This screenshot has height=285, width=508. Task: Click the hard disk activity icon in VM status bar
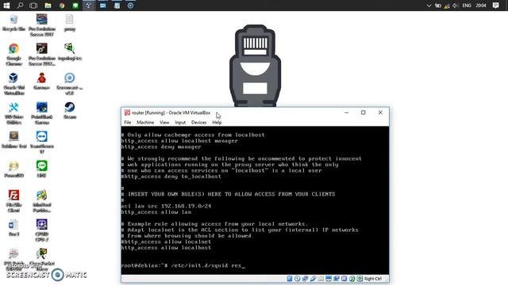289,279
